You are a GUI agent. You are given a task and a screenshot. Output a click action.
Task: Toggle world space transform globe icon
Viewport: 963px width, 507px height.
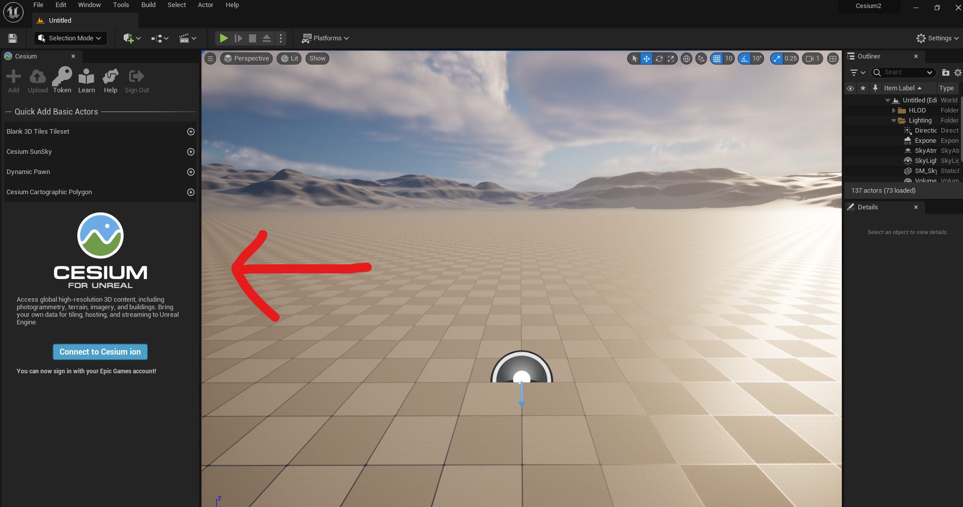click(687, 59)
